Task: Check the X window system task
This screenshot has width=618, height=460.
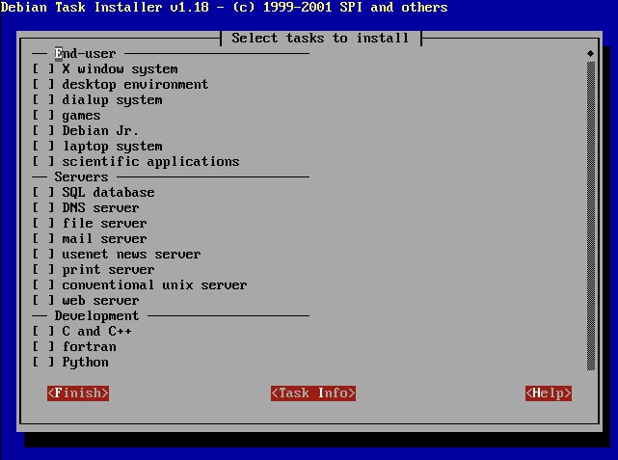Action: [43, 69]
